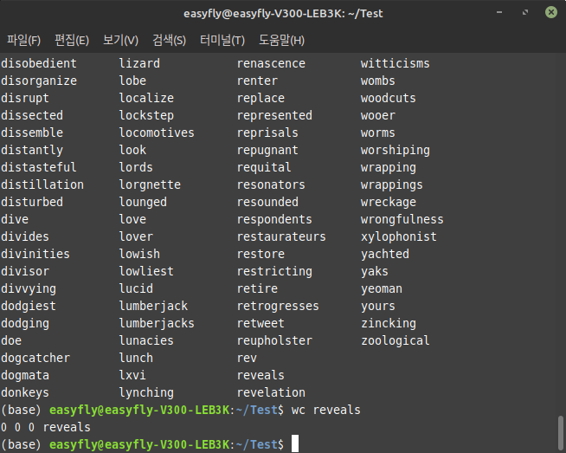Click the word 'locomotives'
566x453 pixels.
coord(157,133)
